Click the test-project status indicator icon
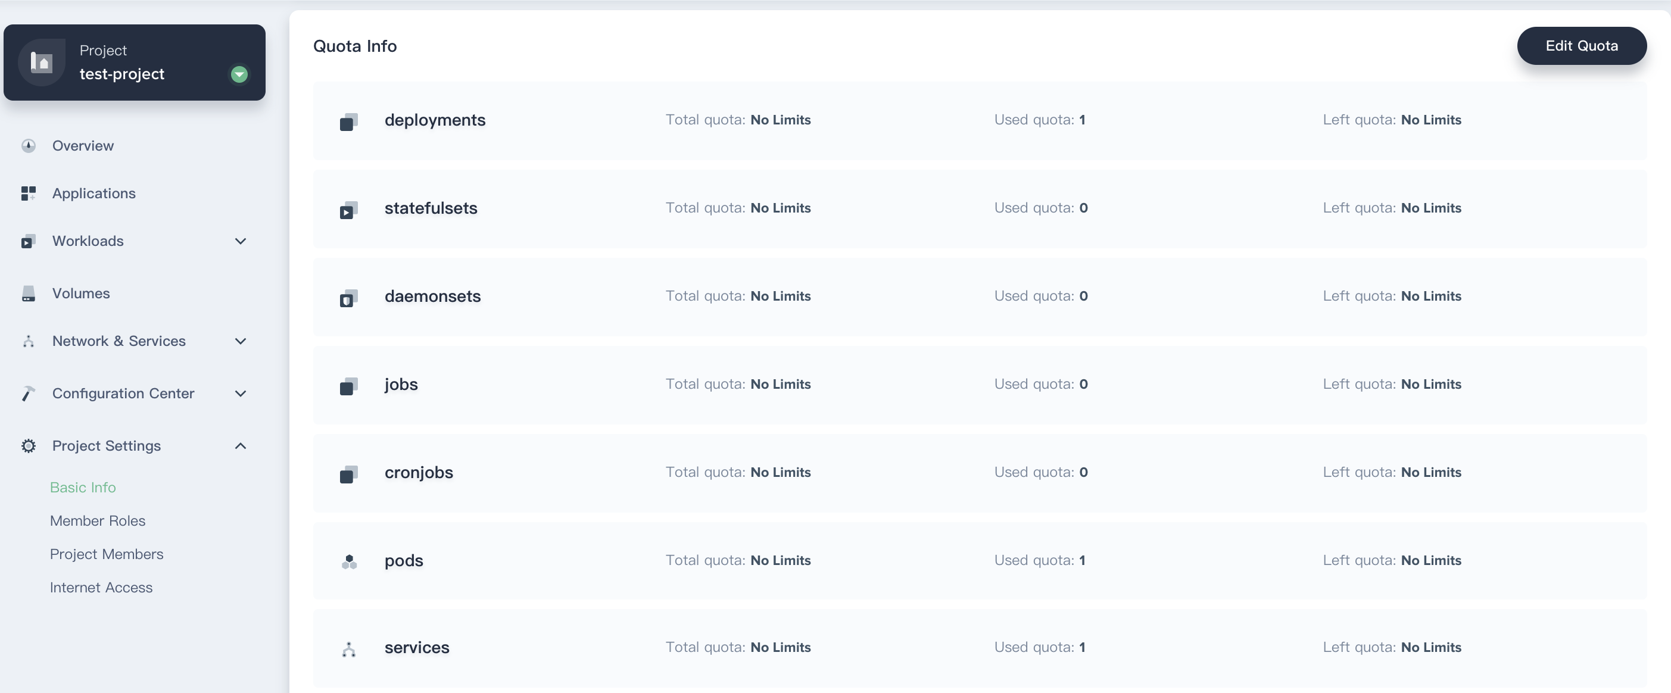The image size is (1671, 693). 239,73
